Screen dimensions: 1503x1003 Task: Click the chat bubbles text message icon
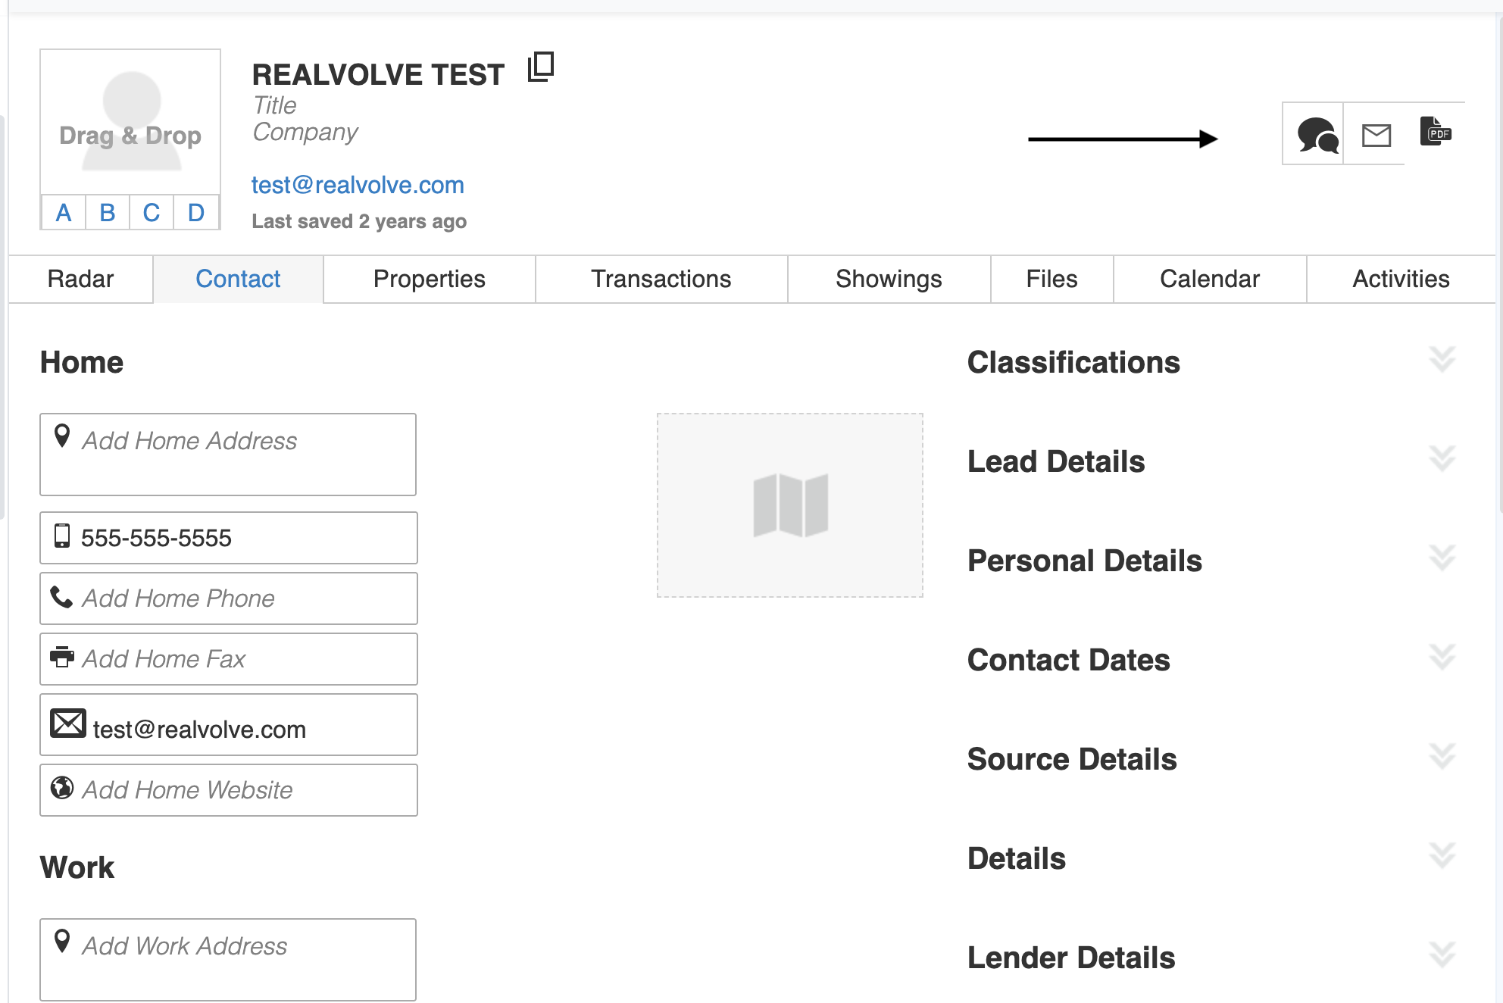pyautogui.click(x=1317, y=136)
